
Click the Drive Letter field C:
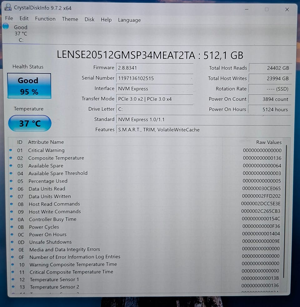tap(155, 109)
